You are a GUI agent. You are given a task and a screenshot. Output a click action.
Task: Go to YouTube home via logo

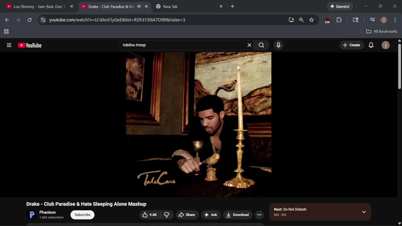(x=30, y=45)
